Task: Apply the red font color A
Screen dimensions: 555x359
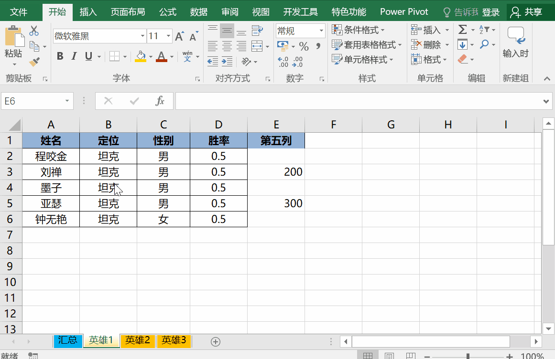Action: click(x=162, y=56)
